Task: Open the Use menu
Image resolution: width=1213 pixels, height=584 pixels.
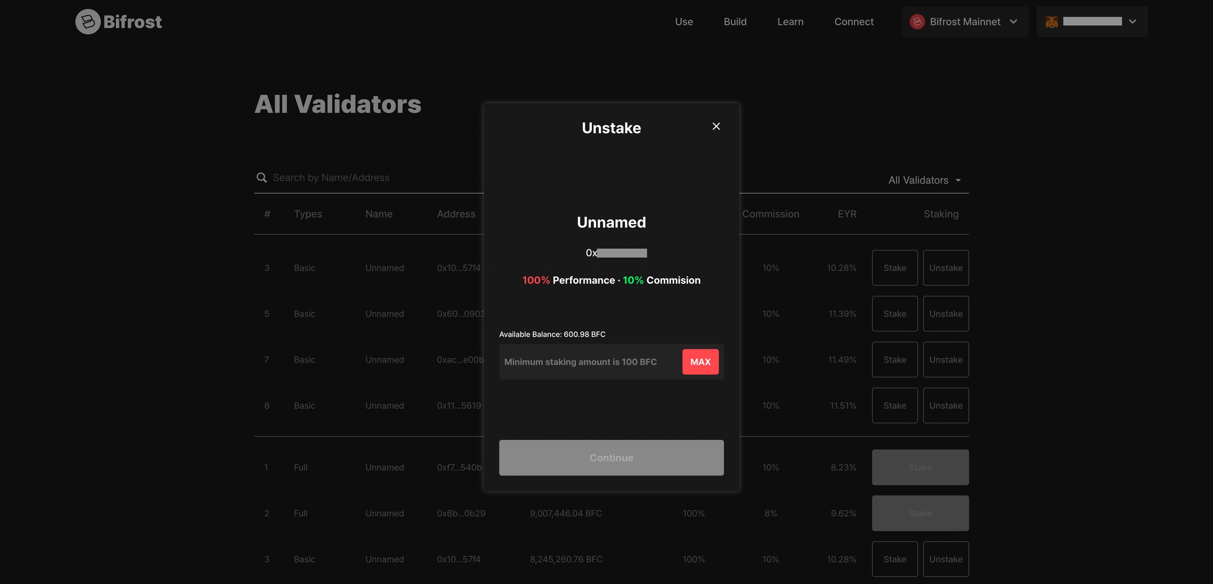Action: (684, 22)
